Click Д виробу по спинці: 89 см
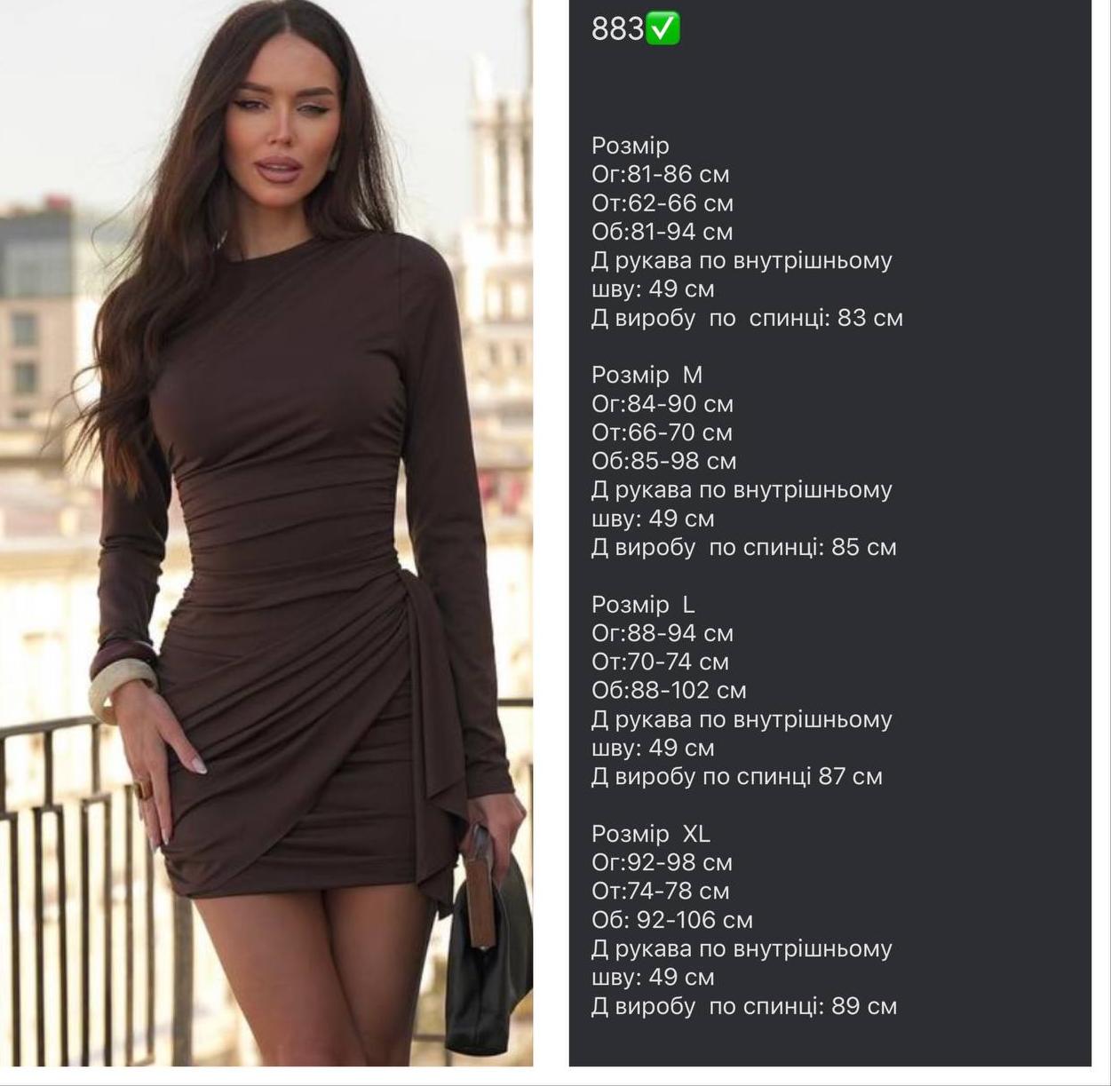The width and height of the screenshot is (1111, 1086). click(744, 1006)
